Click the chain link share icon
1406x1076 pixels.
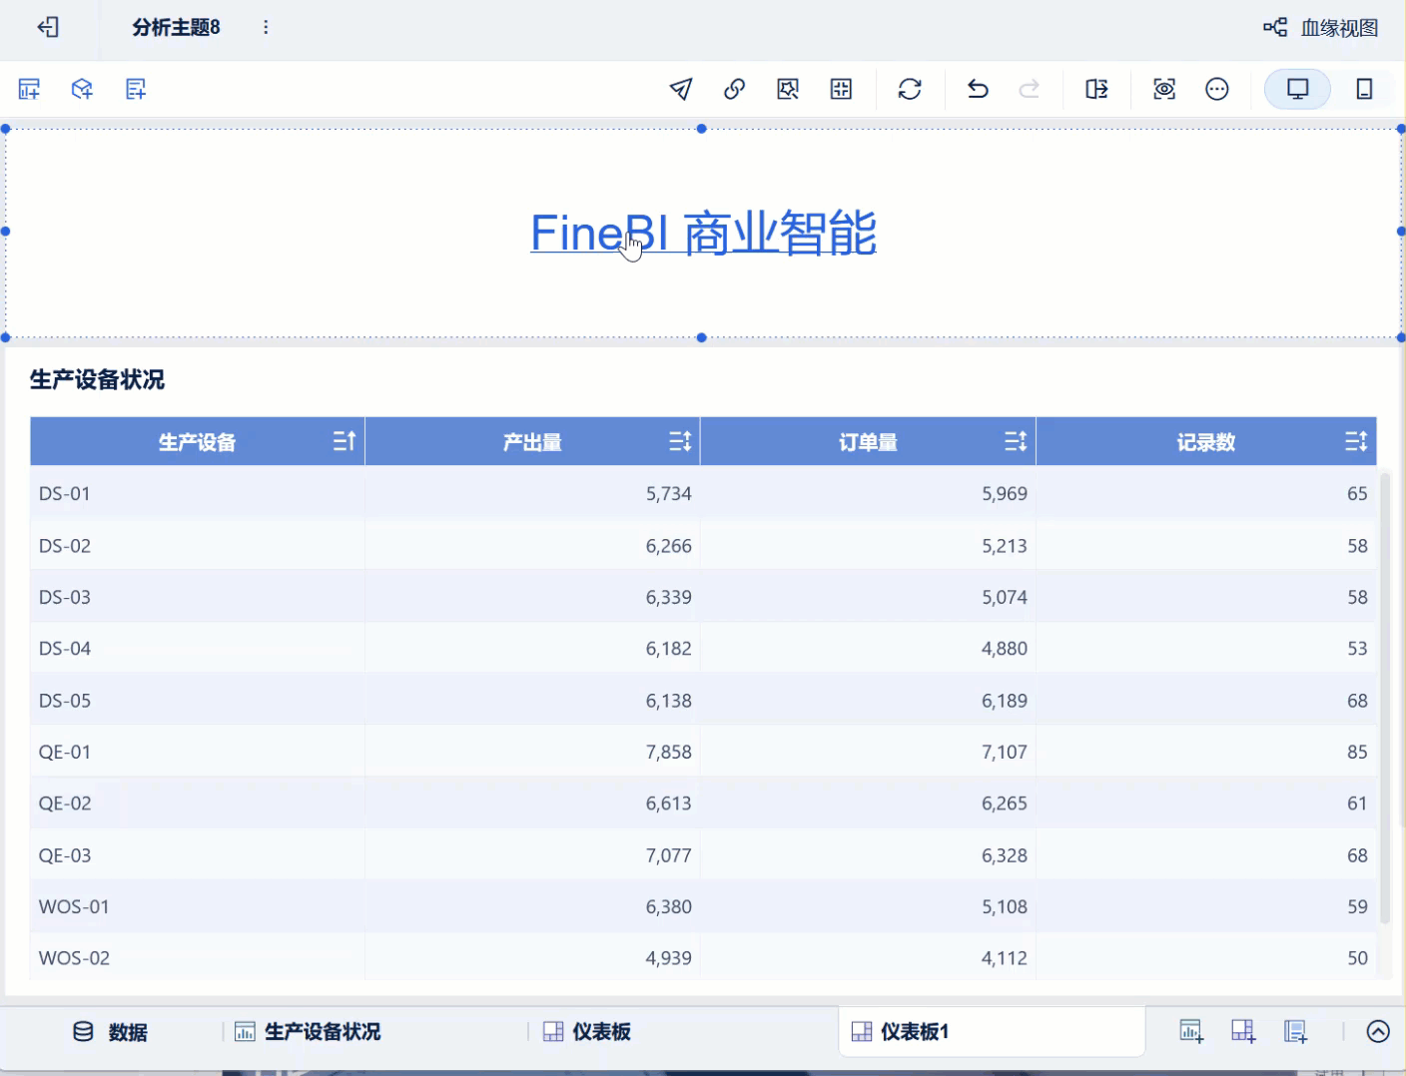point(734,89)
